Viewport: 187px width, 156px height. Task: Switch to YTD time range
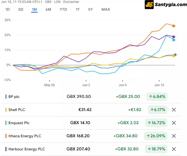pyautogui.click(x=63, y=9)
